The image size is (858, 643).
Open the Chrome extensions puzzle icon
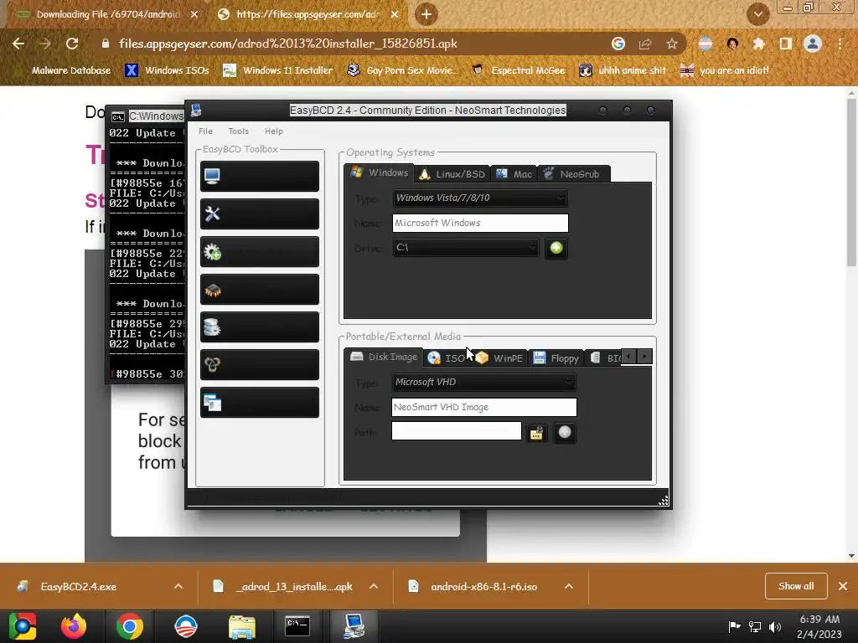pos(759,44)
